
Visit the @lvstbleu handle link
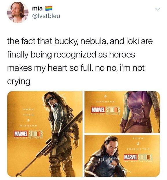click(x=46, y=16)
